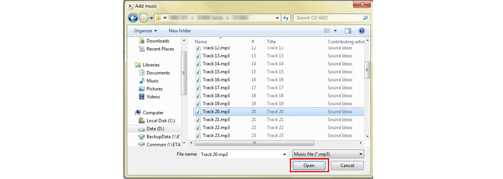
Task: Select the Music library icon in sidebar
Action: click(x=142, y=81)
